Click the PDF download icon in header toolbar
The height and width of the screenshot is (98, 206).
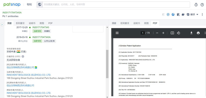click(178, 14)
